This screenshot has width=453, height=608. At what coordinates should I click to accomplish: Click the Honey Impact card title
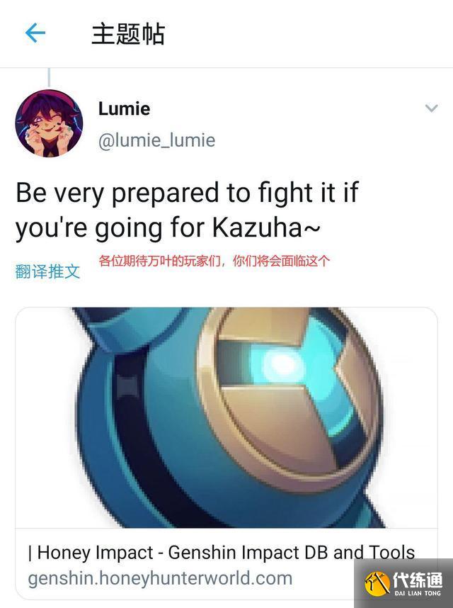222,553
